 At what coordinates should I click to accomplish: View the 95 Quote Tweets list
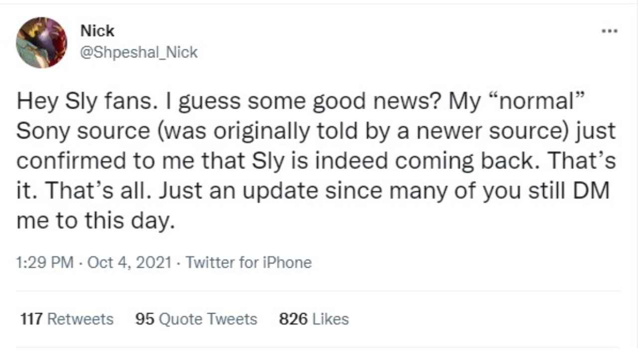pyautogui.click(x=196, y=319)
